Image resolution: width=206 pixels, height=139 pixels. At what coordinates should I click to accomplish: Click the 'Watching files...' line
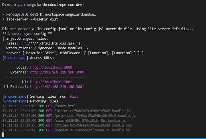pos(33,101)
